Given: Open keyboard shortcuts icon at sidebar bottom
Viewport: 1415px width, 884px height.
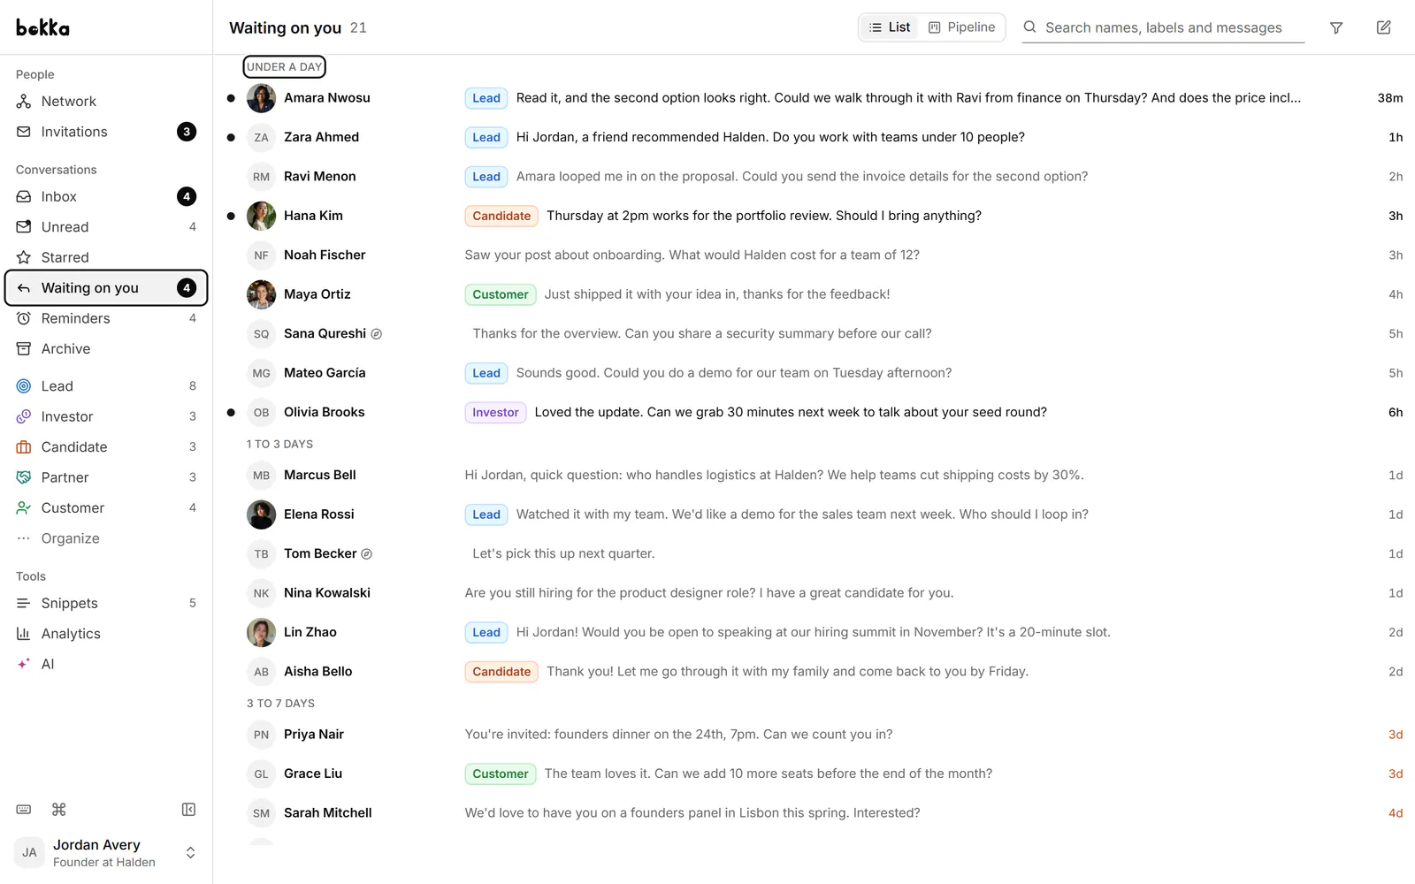Looking at the screenshot, I should tap(24, 810).
